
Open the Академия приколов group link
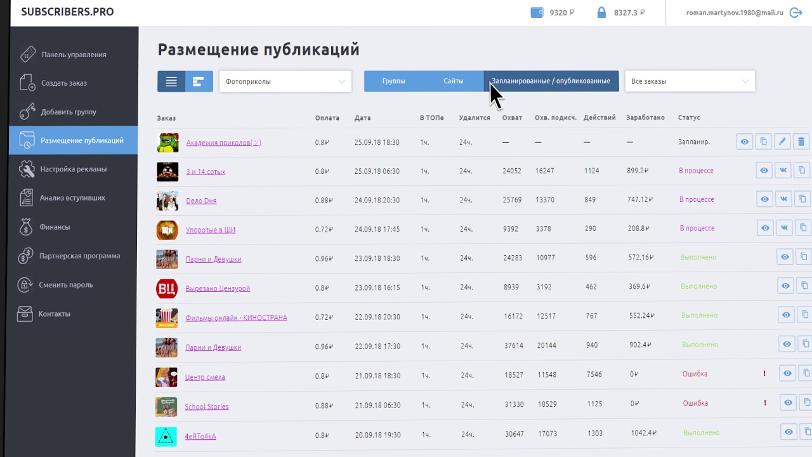223,143
